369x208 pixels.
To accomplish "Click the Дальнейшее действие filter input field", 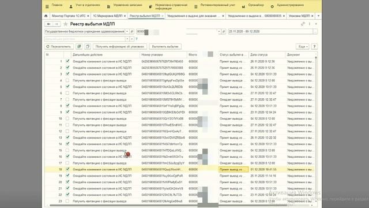I will 85,39.
